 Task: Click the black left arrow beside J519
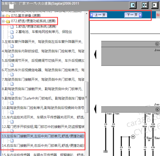(x=95, y=54)
